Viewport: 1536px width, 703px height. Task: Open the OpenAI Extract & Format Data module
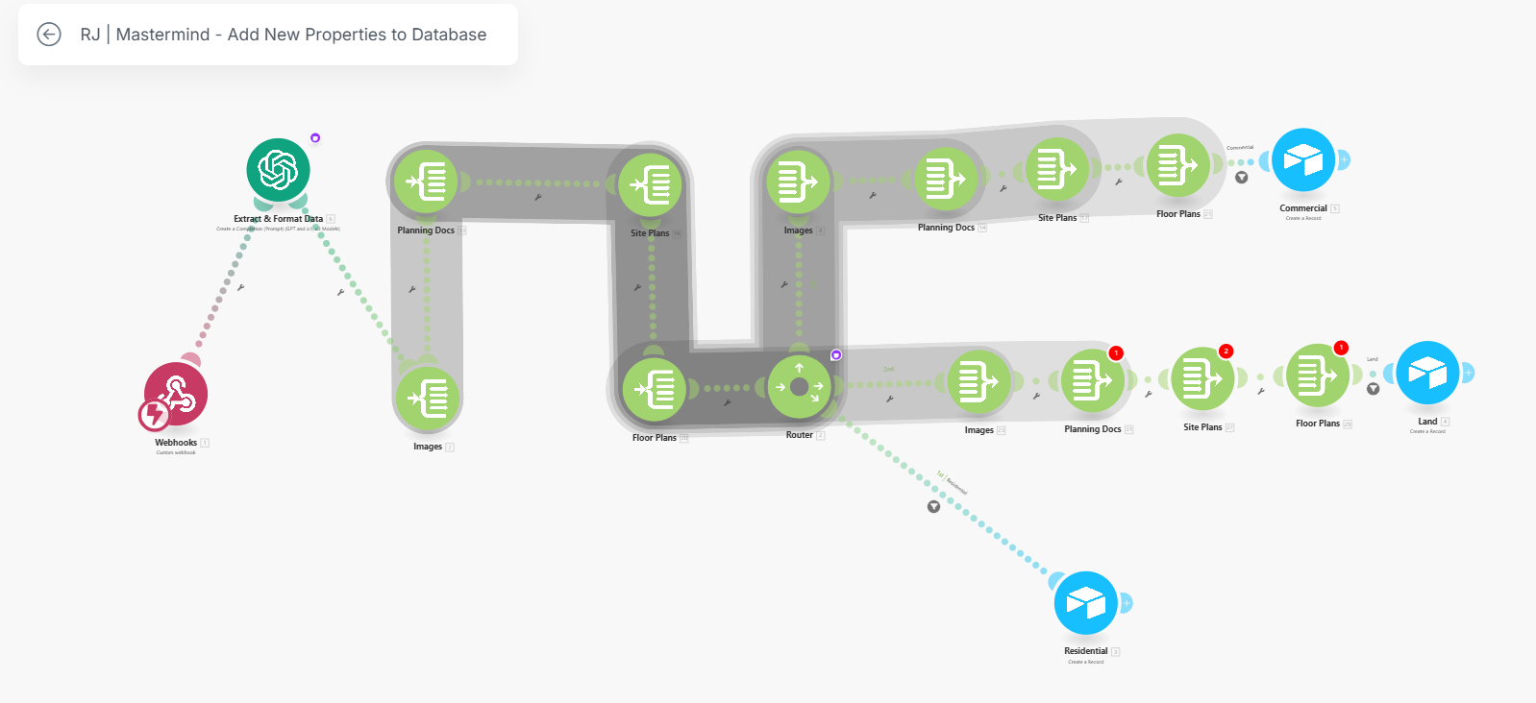278,170
